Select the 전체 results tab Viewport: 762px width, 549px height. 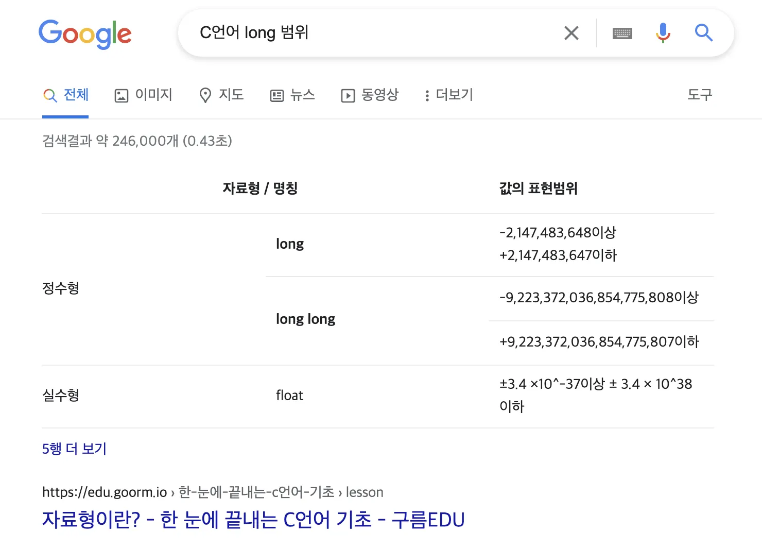tap(66, 95)
